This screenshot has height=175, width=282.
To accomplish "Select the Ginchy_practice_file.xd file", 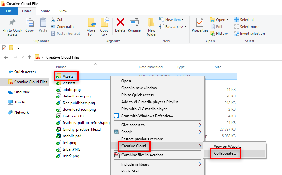I will coord(82,129).
